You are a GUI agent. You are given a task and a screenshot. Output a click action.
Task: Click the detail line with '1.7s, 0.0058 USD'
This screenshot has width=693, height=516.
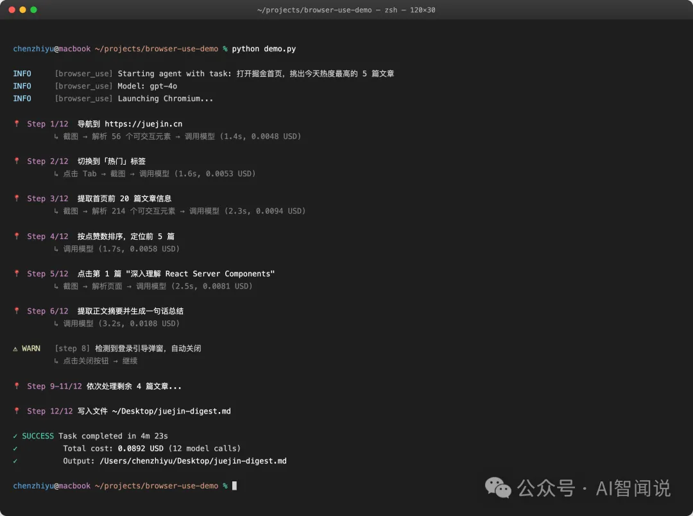coord(117,249)
